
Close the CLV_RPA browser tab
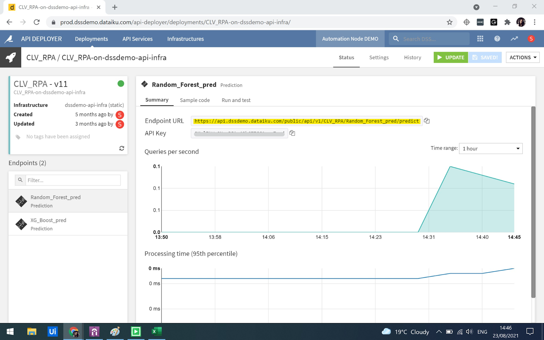tap(99, 7)
